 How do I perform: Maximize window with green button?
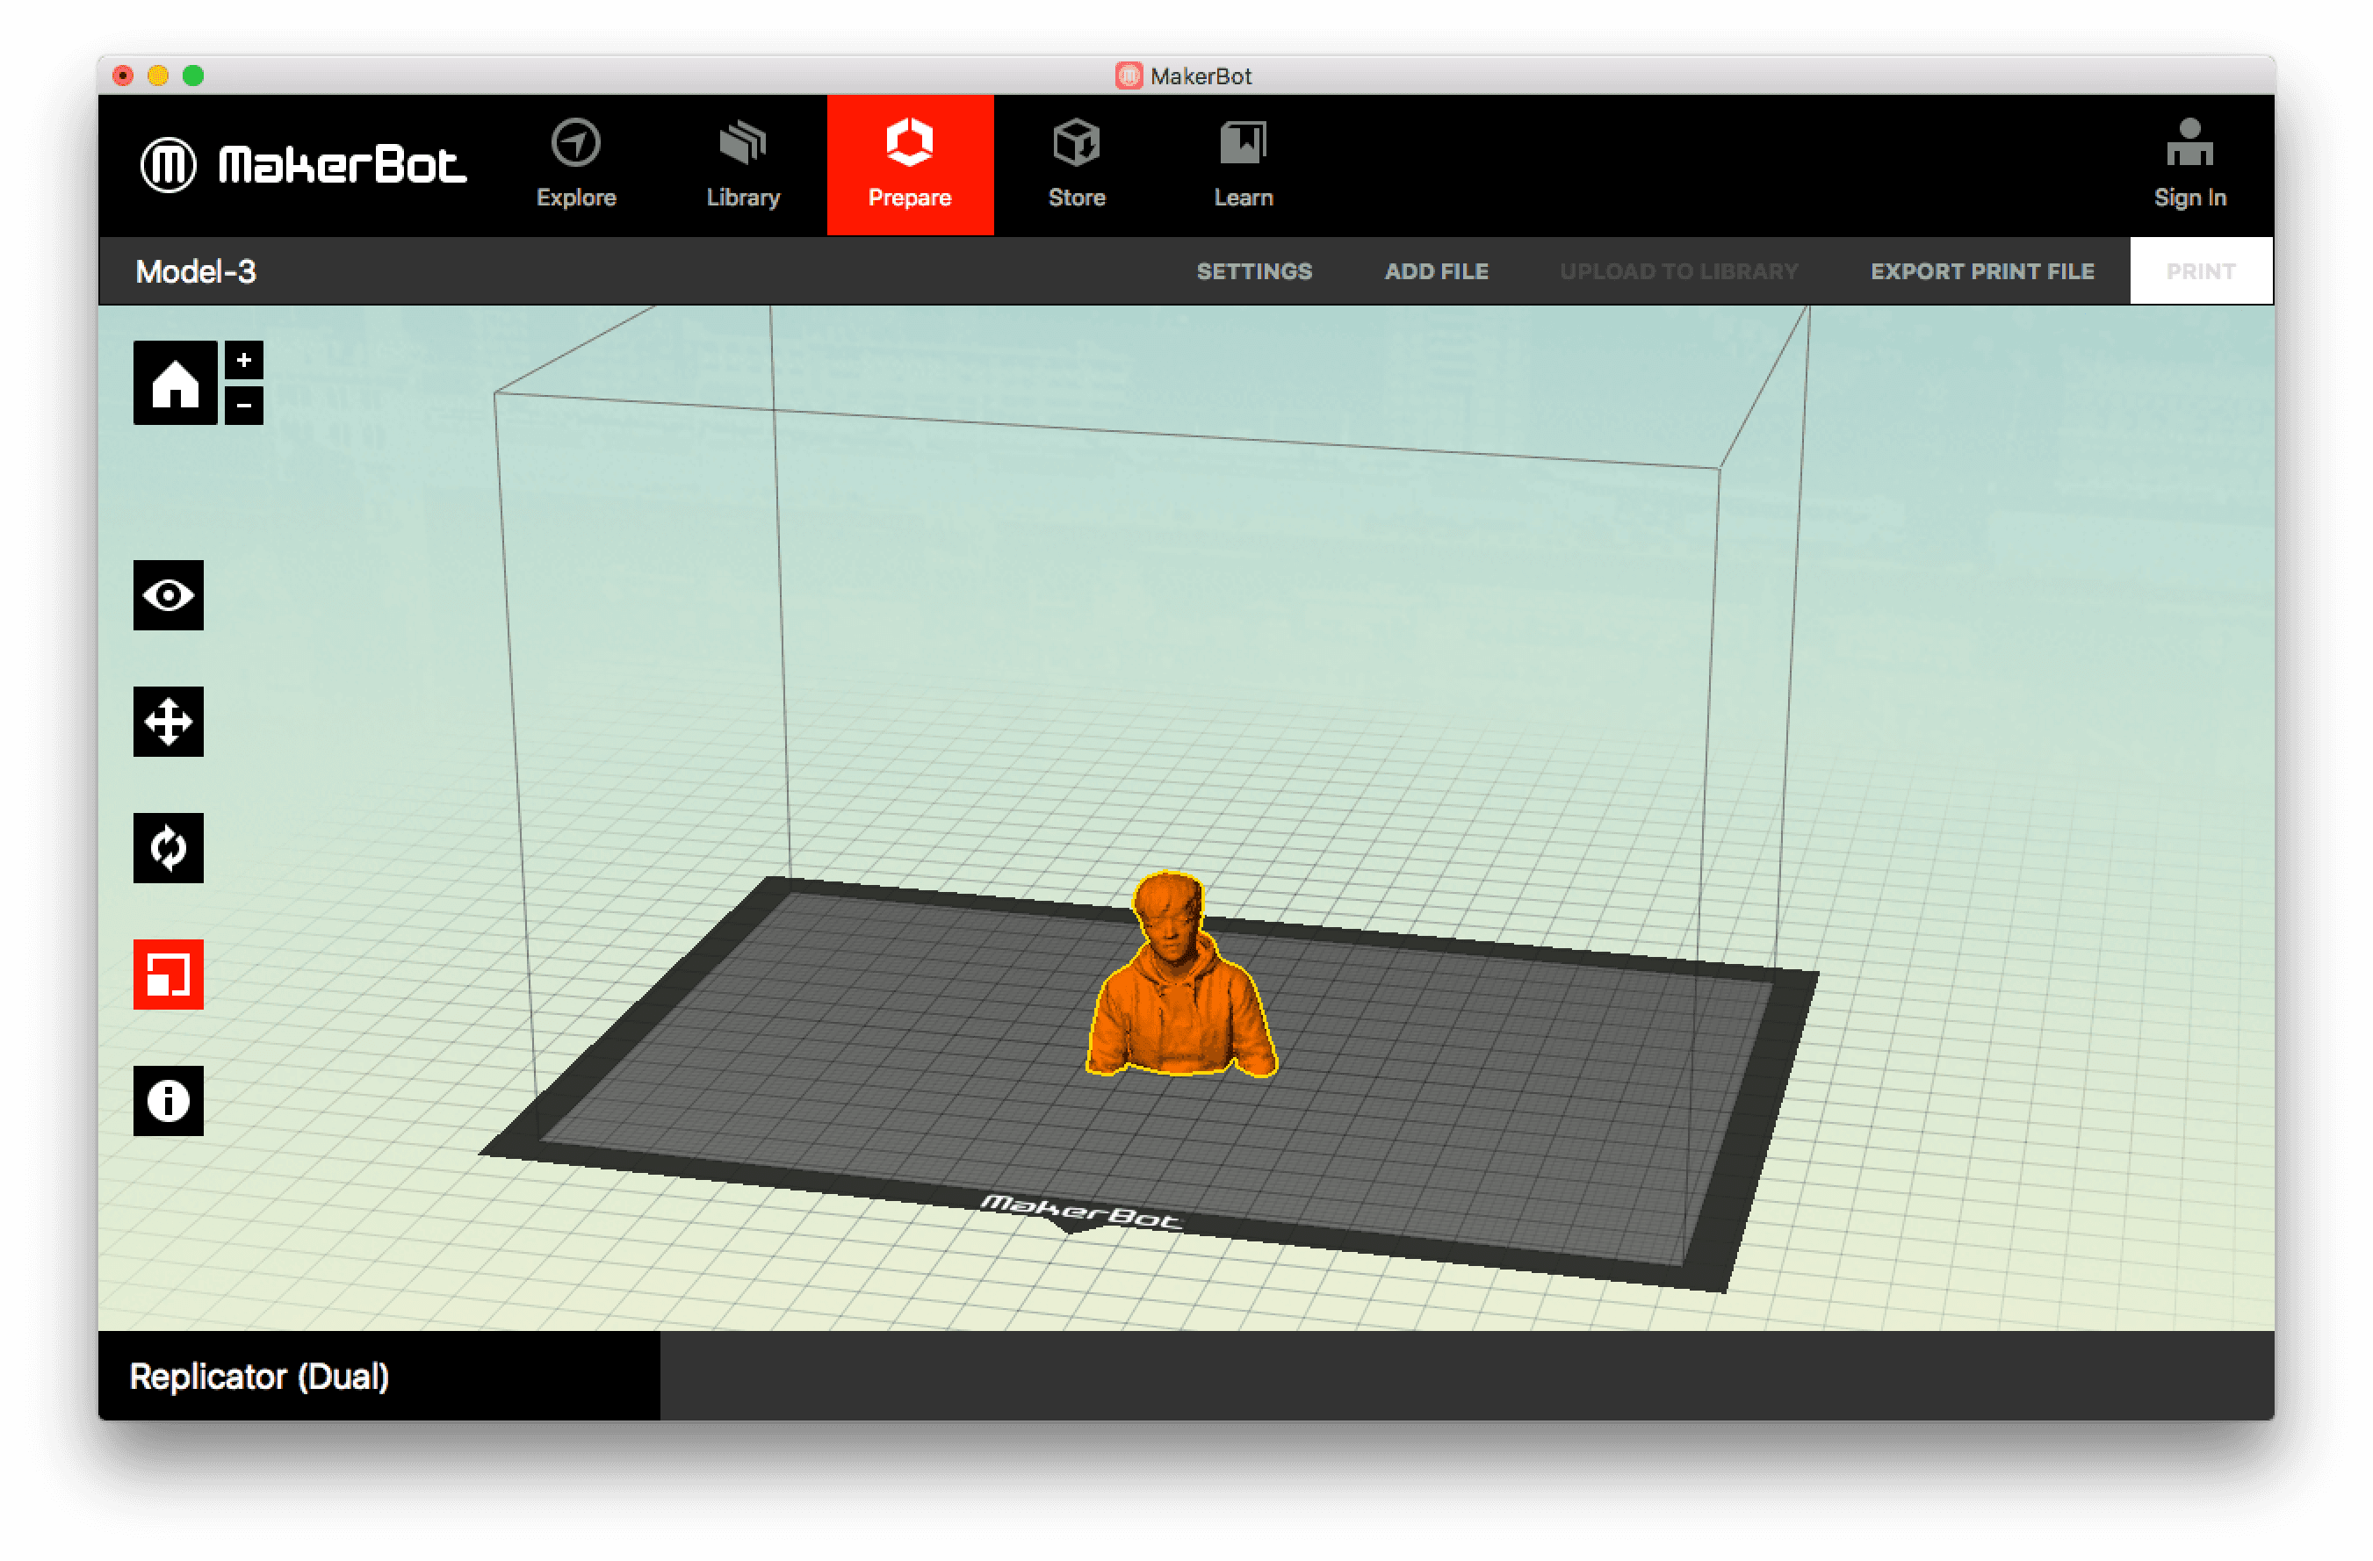tap(193, 76)
